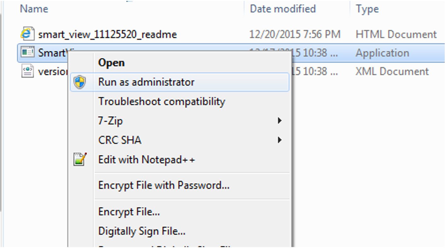Select the smart_view_11125520_readme file
445x248 pixels.
(107, 34)
